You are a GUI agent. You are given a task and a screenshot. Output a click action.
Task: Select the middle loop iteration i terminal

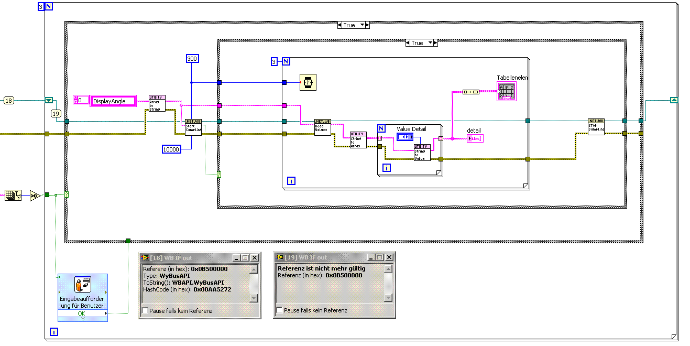tap(291, 181)
